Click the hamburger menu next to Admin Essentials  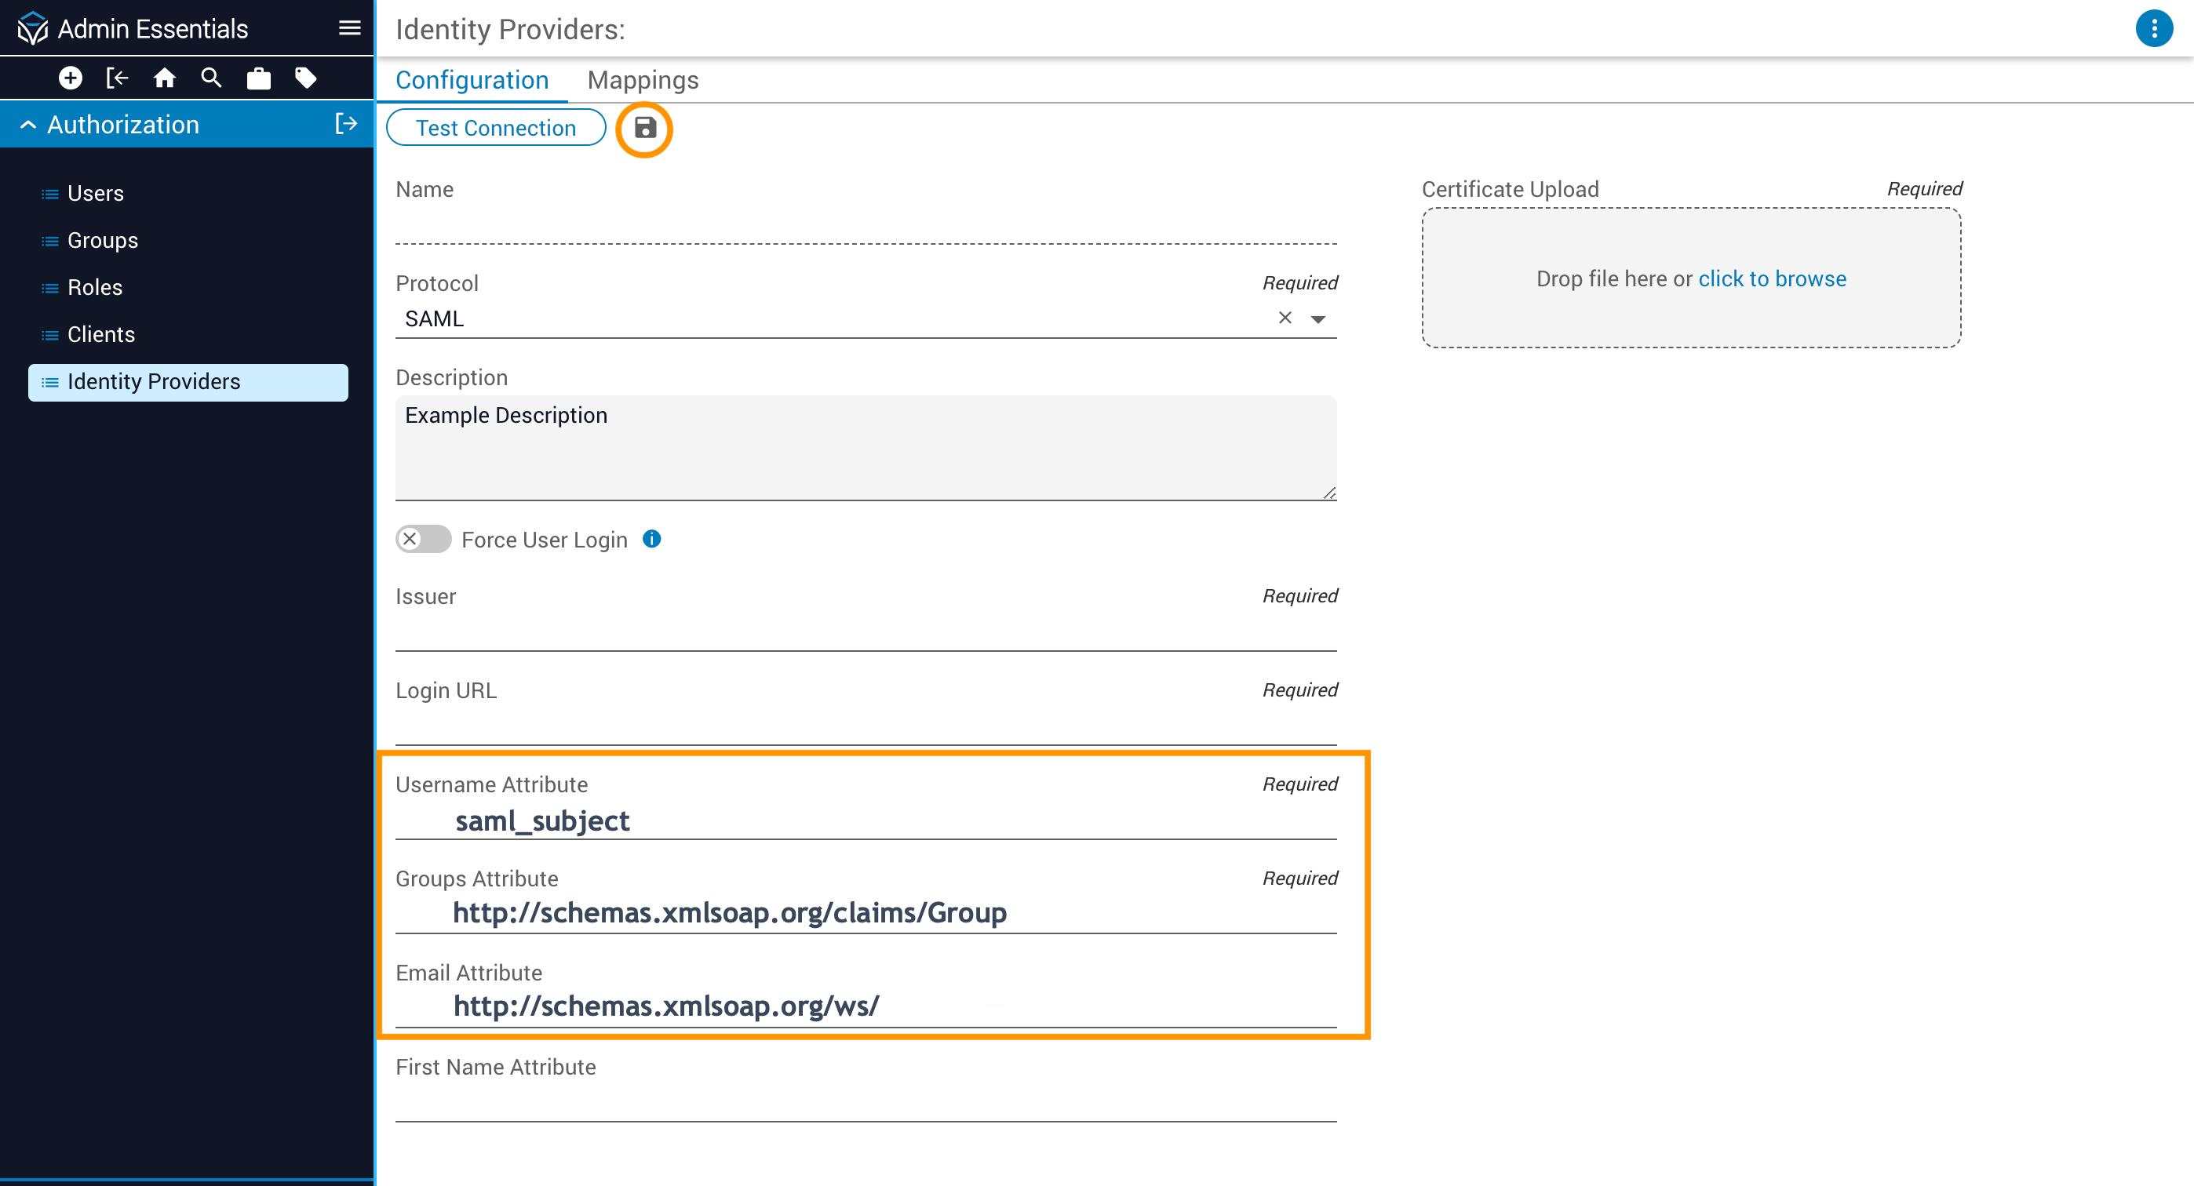click(349, 28)
